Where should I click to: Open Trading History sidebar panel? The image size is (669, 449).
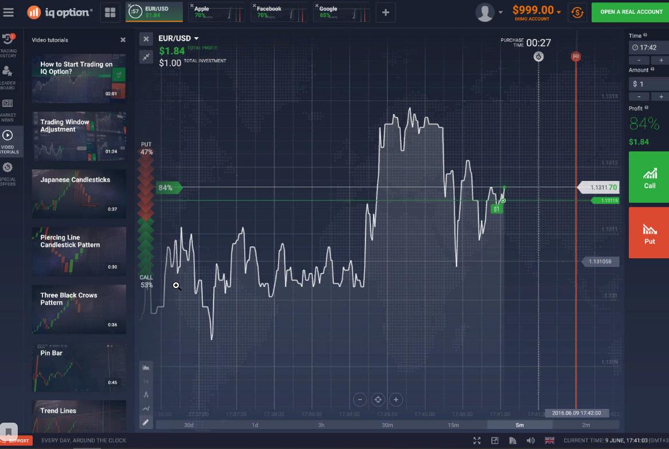click(7, 45)
